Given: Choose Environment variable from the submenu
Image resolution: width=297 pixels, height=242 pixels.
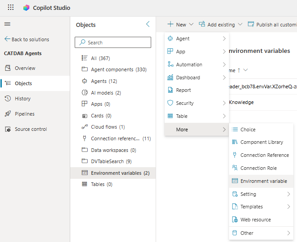Looking at the screenshot, I should (x=263, y=181).
